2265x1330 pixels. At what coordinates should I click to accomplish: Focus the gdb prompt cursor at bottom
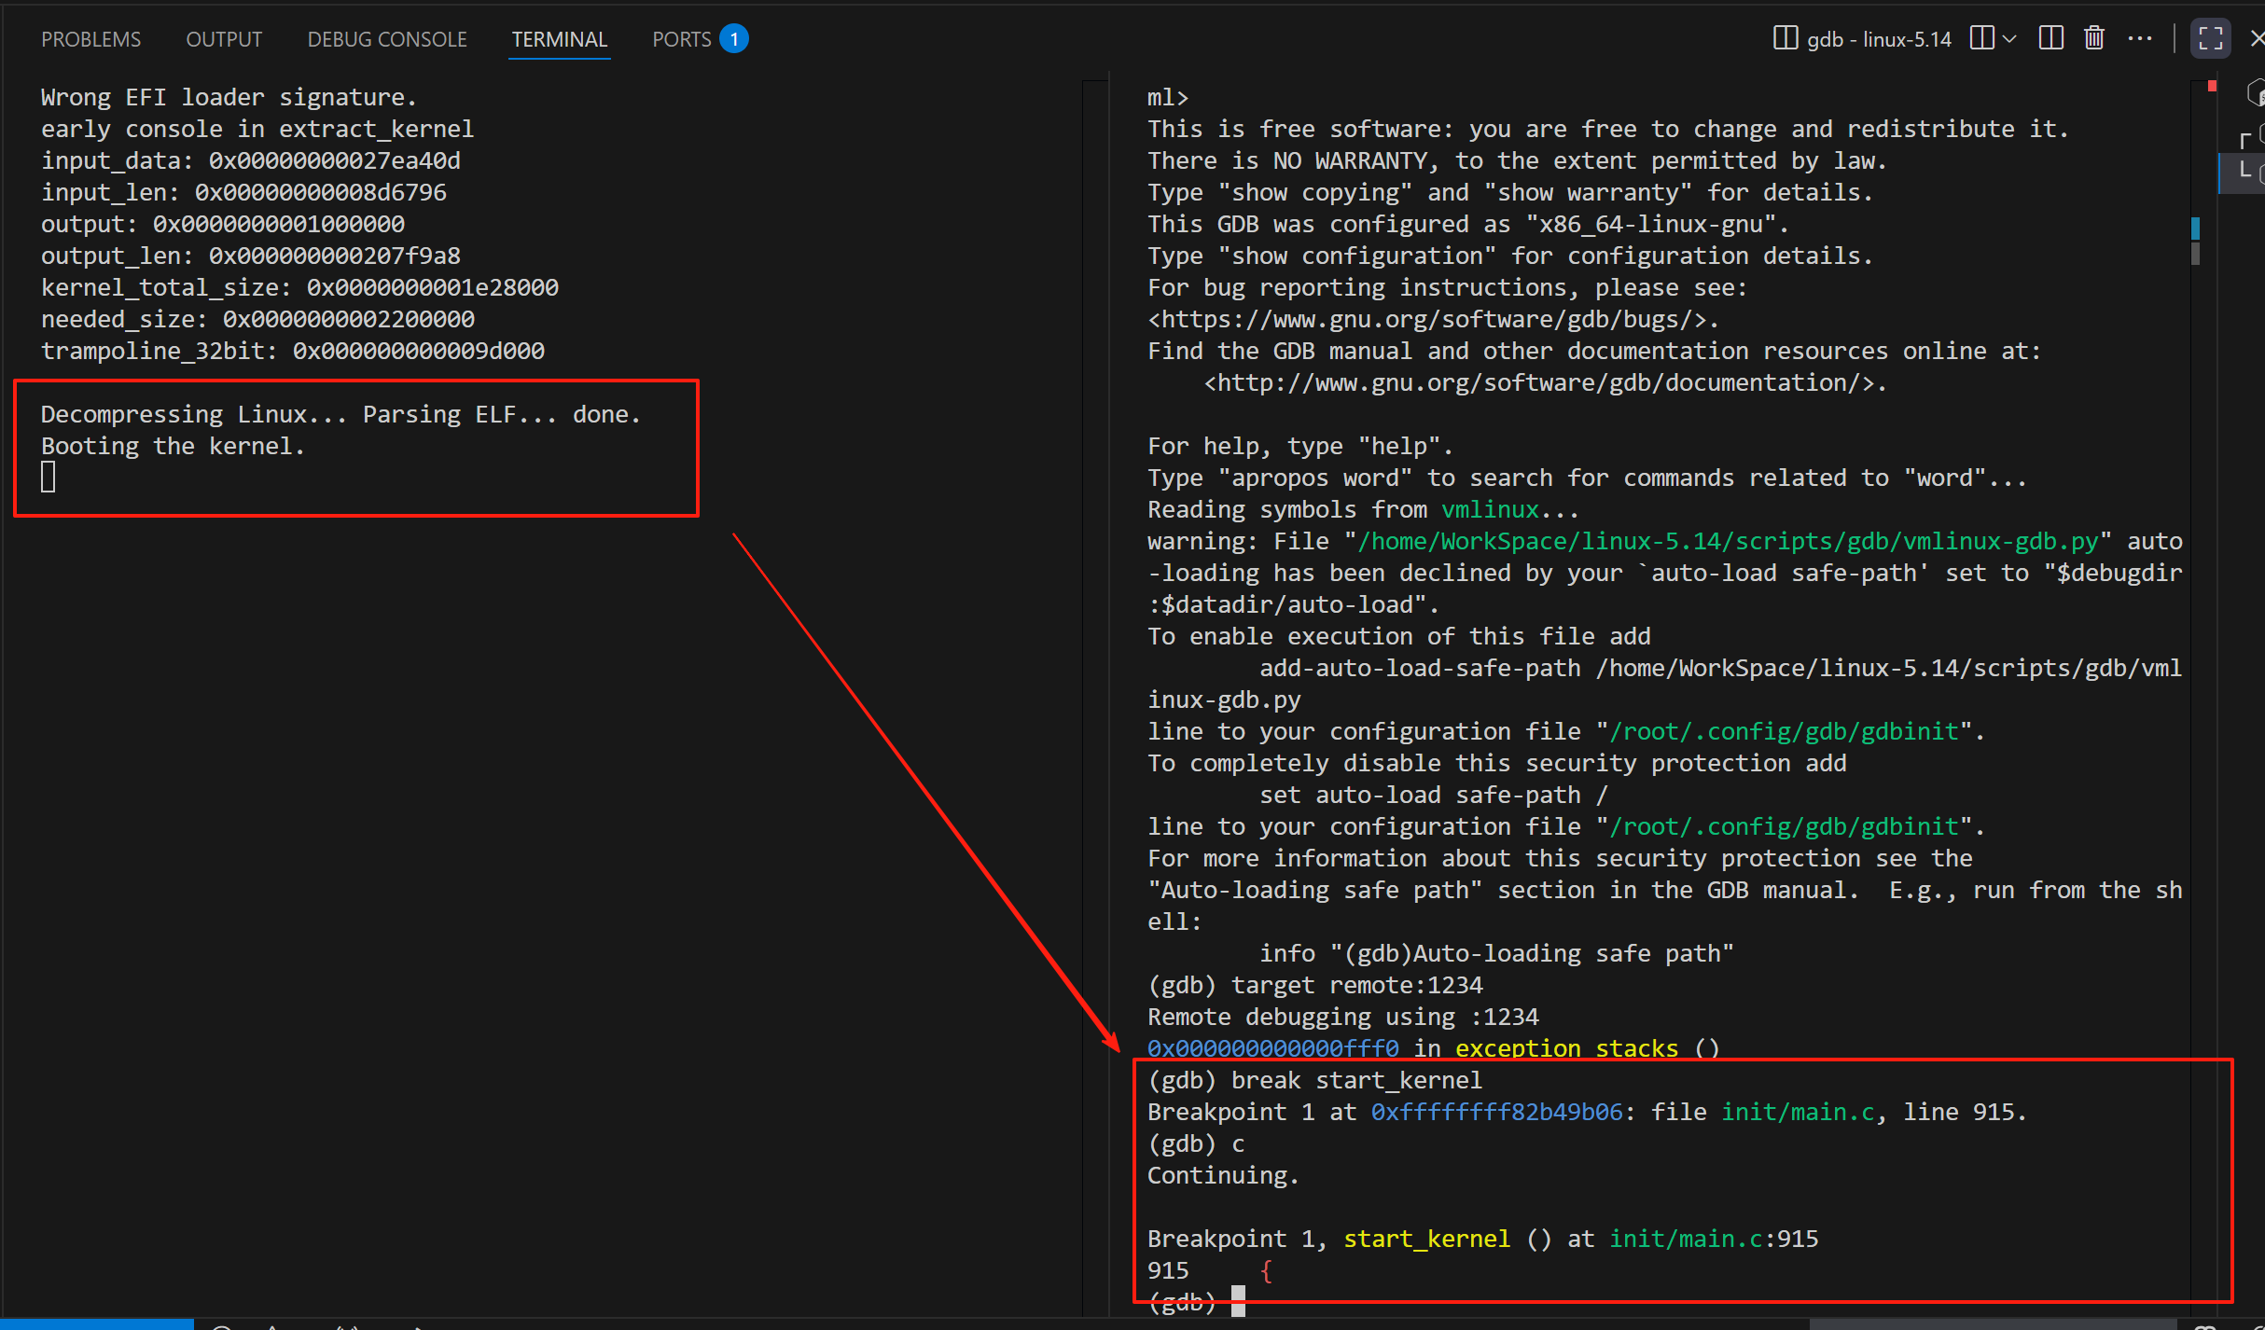click(x=1238, y=1301)
